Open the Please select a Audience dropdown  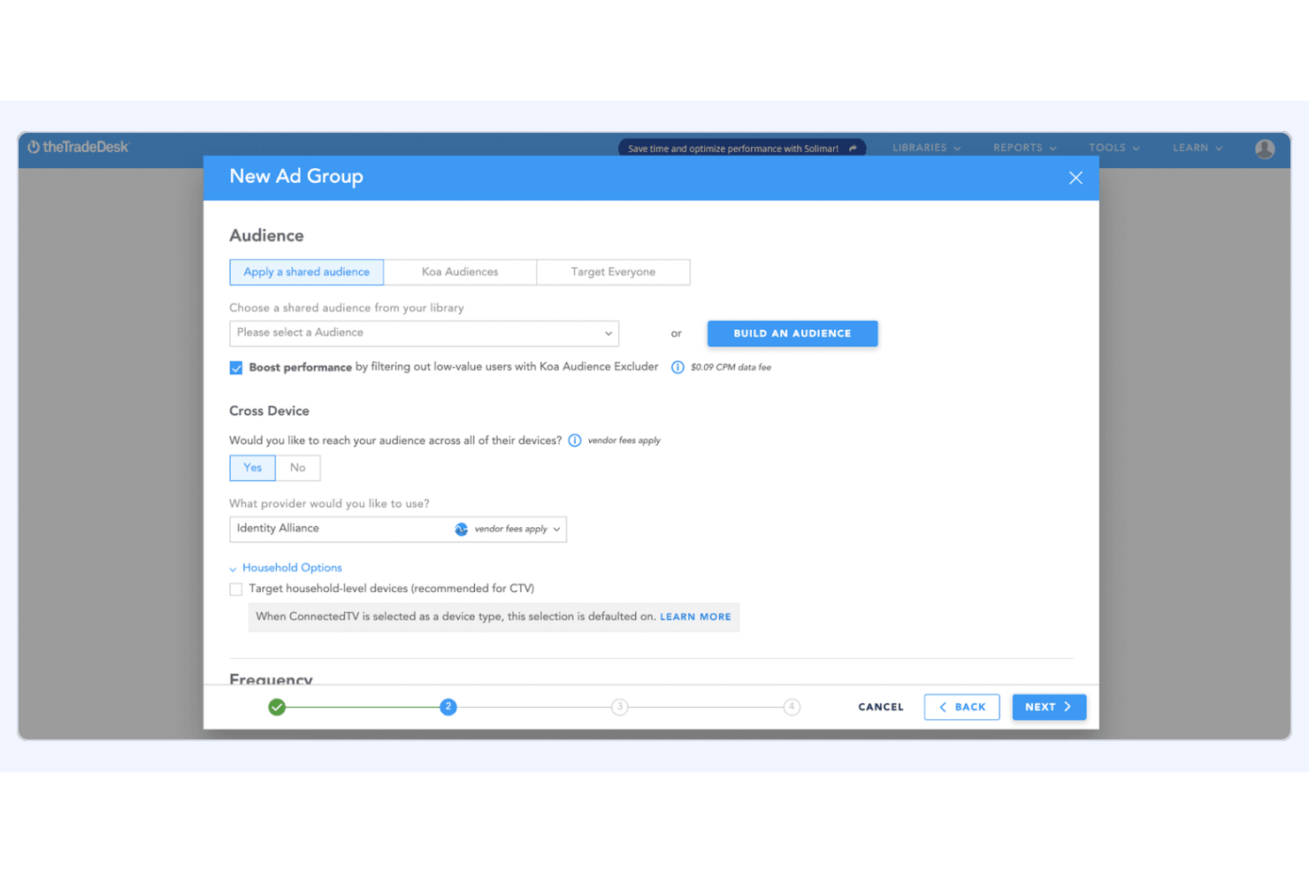pyautogui.click(x=424, y=333)
